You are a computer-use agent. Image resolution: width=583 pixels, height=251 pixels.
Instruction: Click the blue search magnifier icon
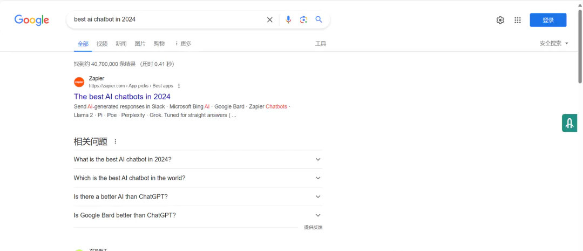[x=319, y=19]
